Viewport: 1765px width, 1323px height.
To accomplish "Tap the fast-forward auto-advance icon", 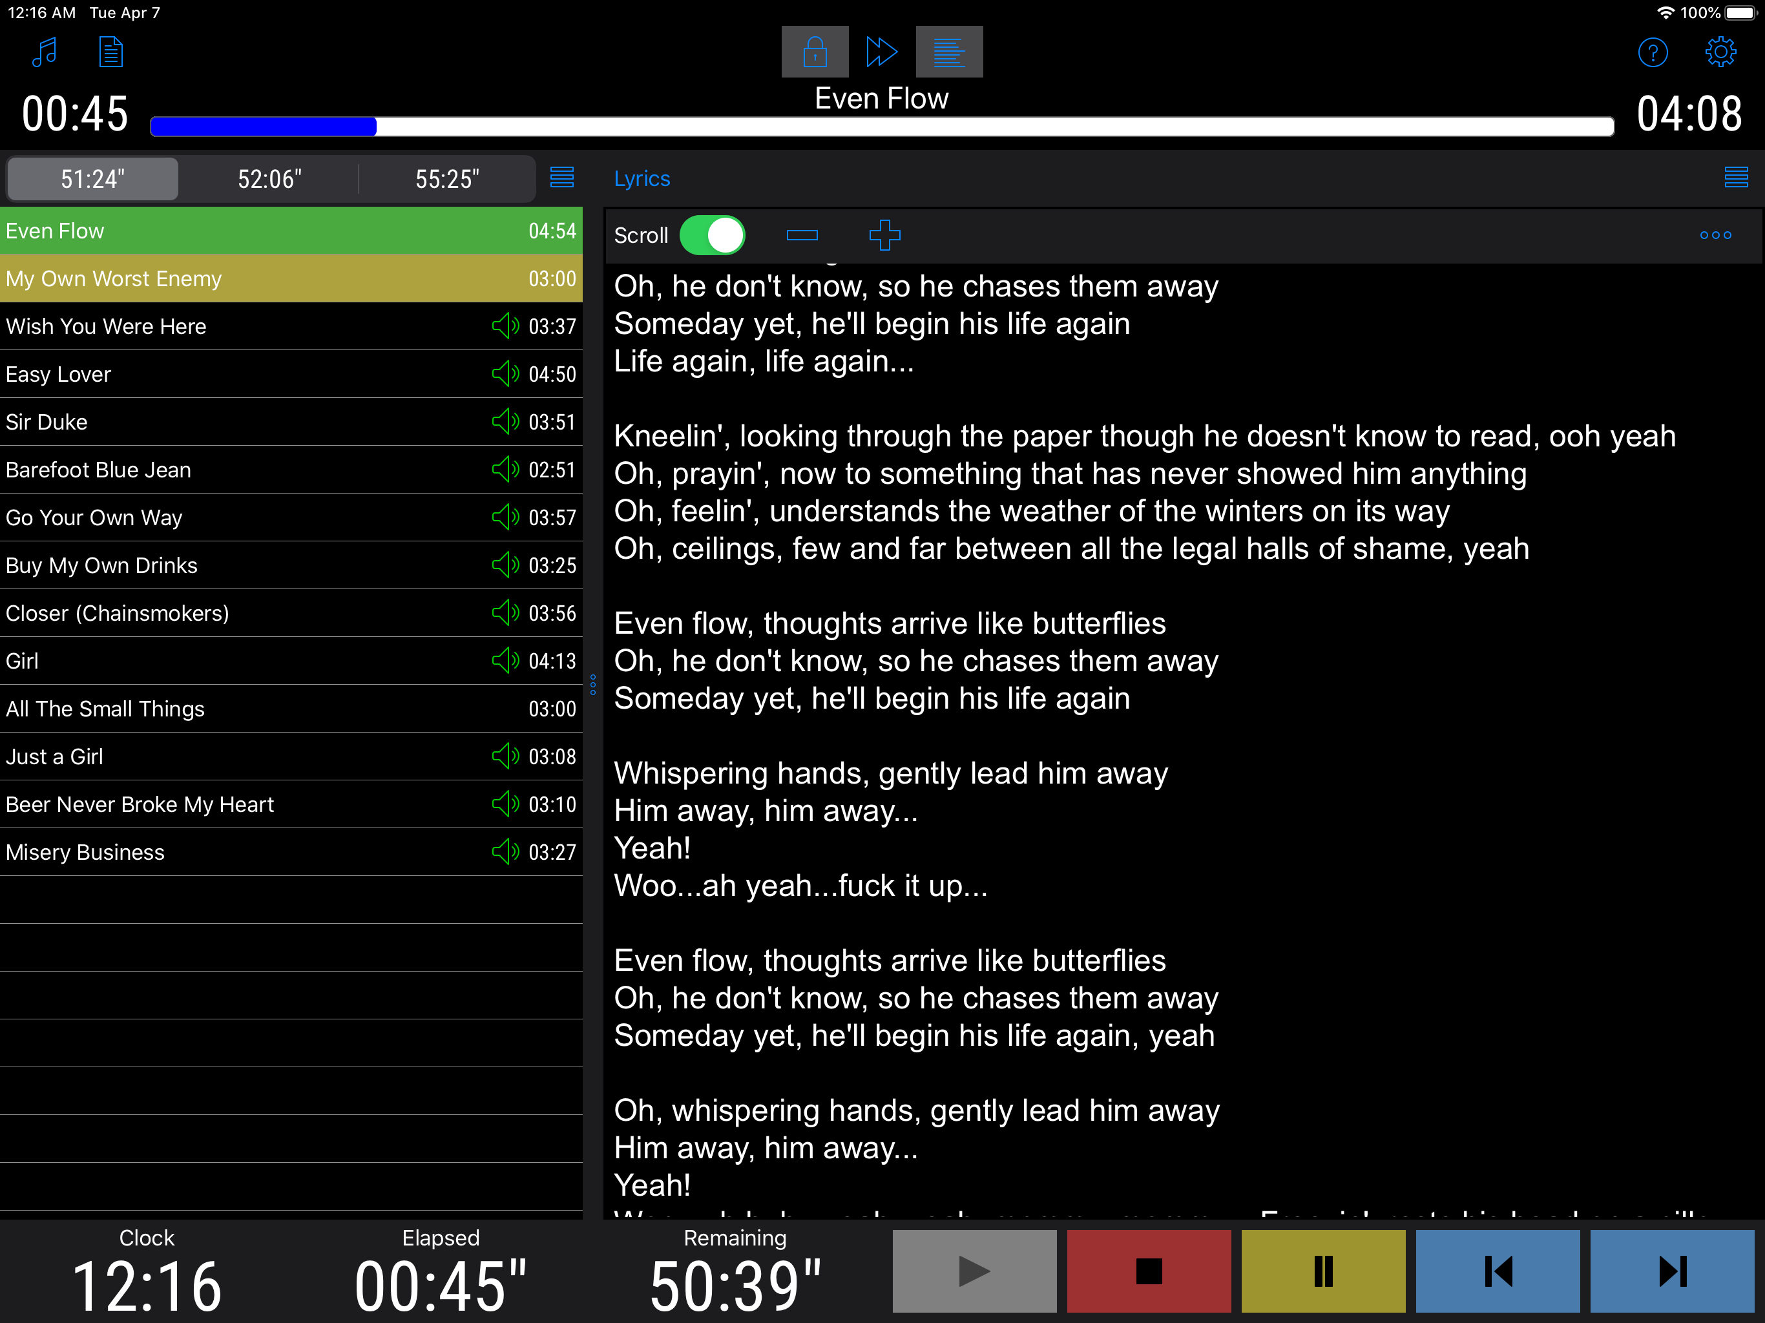I will (x=882, y=52).
